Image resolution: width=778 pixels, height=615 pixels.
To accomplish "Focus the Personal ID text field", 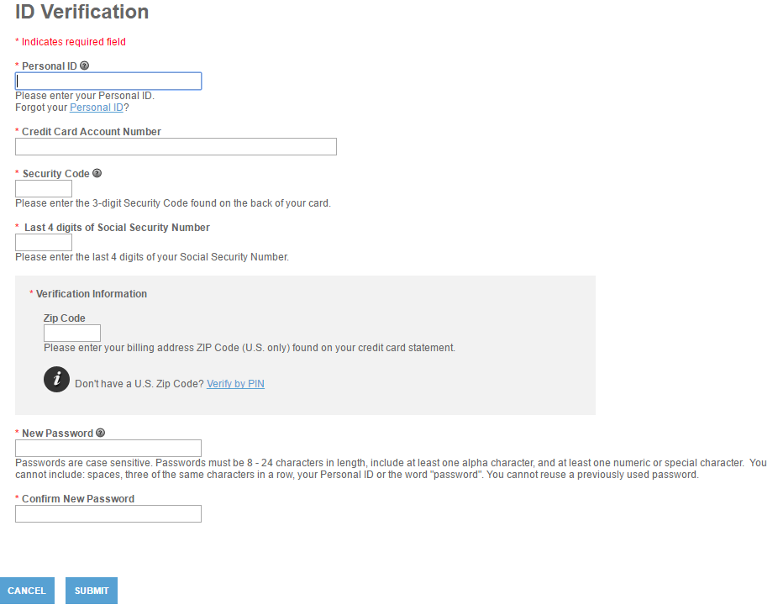I will coord(108,81).
